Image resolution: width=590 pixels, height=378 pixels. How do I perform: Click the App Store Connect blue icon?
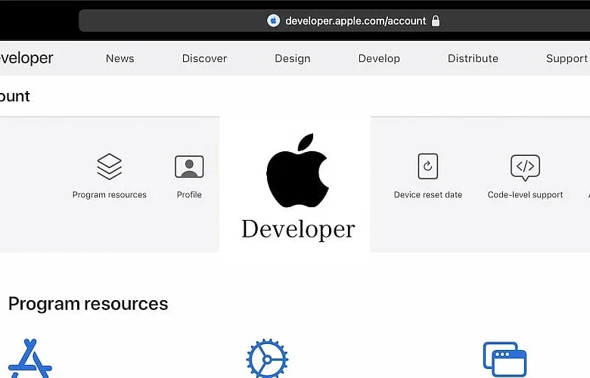pos(30,358)
